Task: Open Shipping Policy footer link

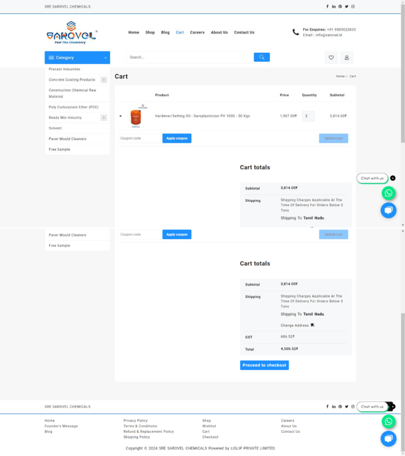Action: tap(136, 437)
